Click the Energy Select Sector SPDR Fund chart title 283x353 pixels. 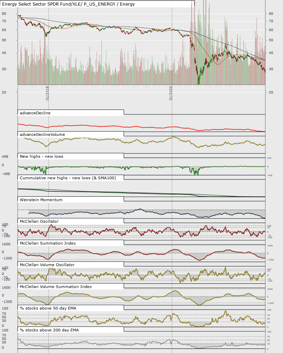68,4
